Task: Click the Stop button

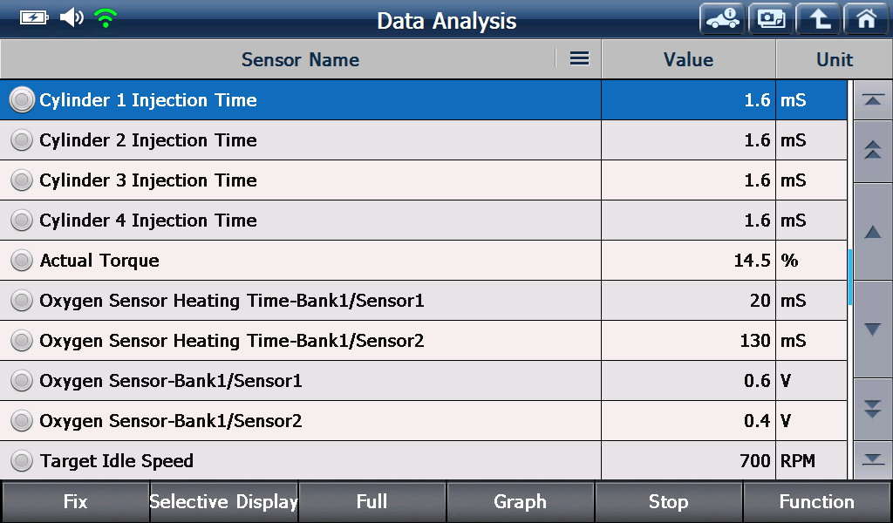Action: [668, 501]
